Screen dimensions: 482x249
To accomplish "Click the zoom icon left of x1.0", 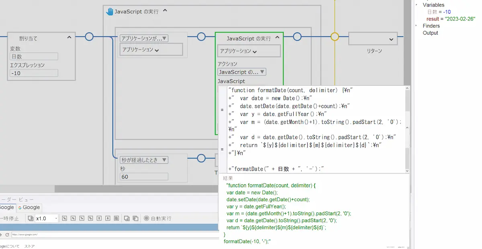I will [x=31, y=218].
